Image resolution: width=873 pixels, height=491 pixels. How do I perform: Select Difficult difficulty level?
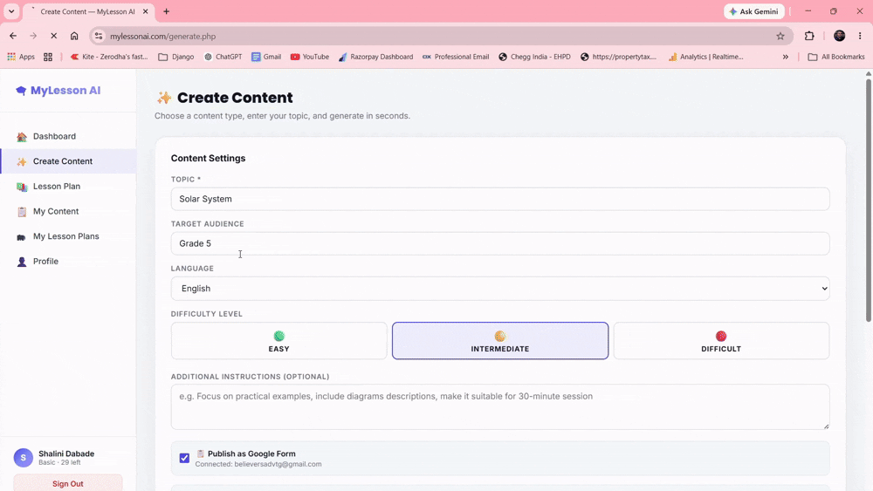coord(721,341)
